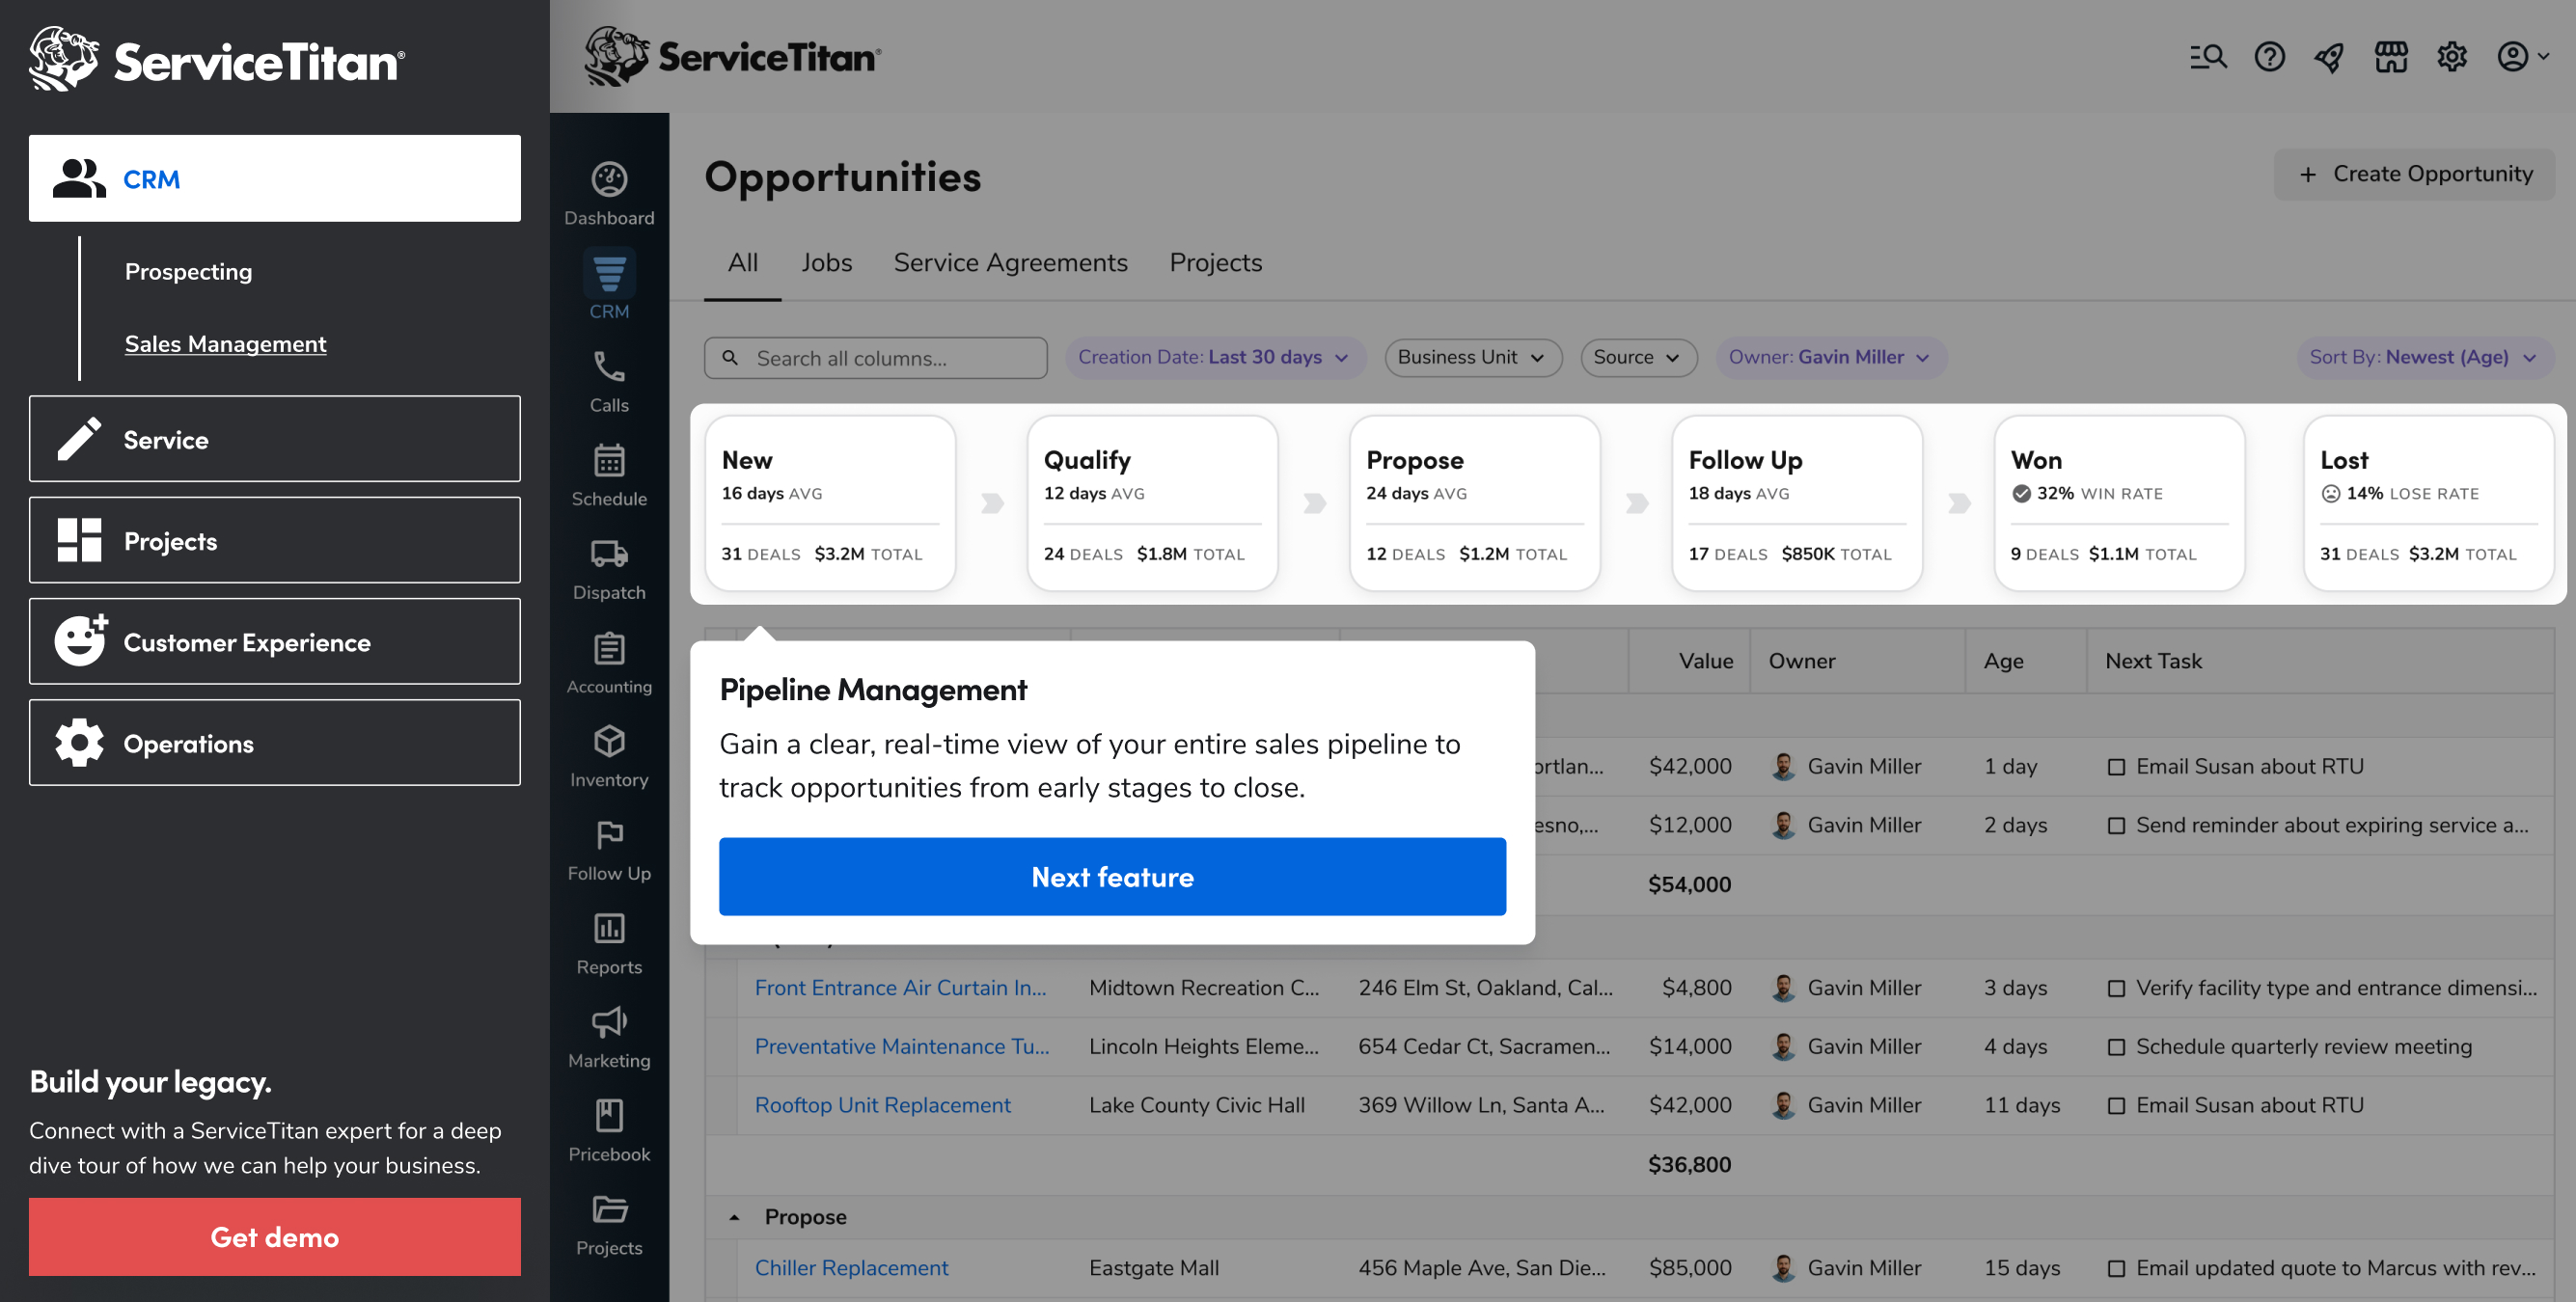Image resolution: width=2576 pixels, height=1302 pixels.
Task: Click the Next feature button
Action: point(1112,877)
